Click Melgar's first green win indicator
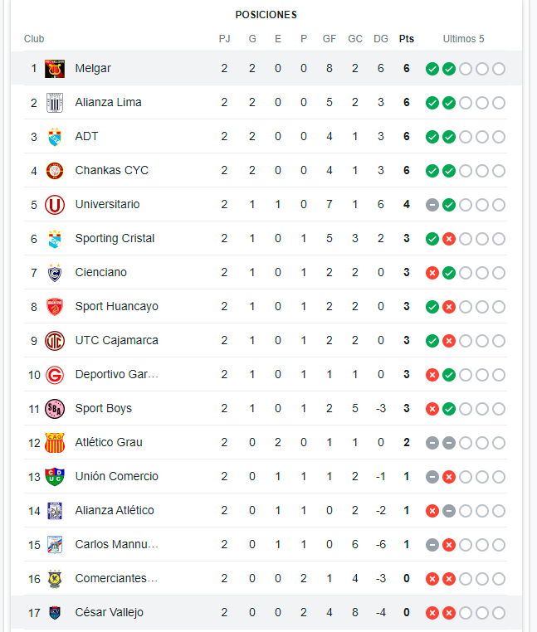This screenshot has width=537, height=632. [x=432, y=69]
